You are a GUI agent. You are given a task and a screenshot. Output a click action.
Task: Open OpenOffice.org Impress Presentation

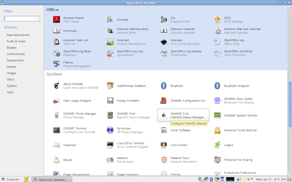(181, 53)
